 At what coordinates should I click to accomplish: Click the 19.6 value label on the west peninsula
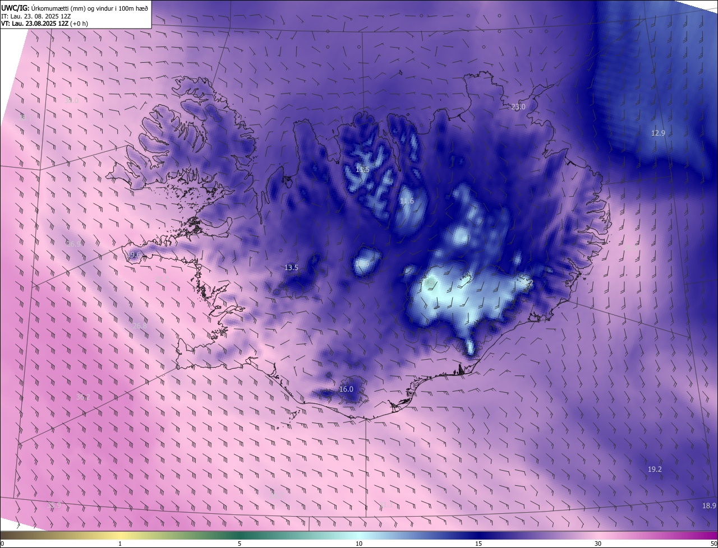click(134, 254)
